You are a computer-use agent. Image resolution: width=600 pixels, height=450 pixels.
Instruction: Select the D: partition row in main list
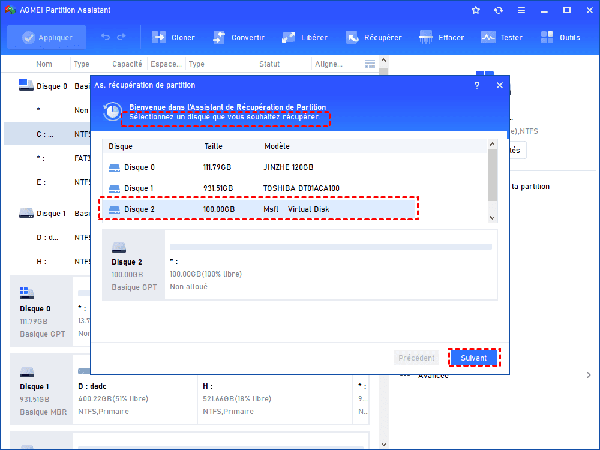(47, 237)
